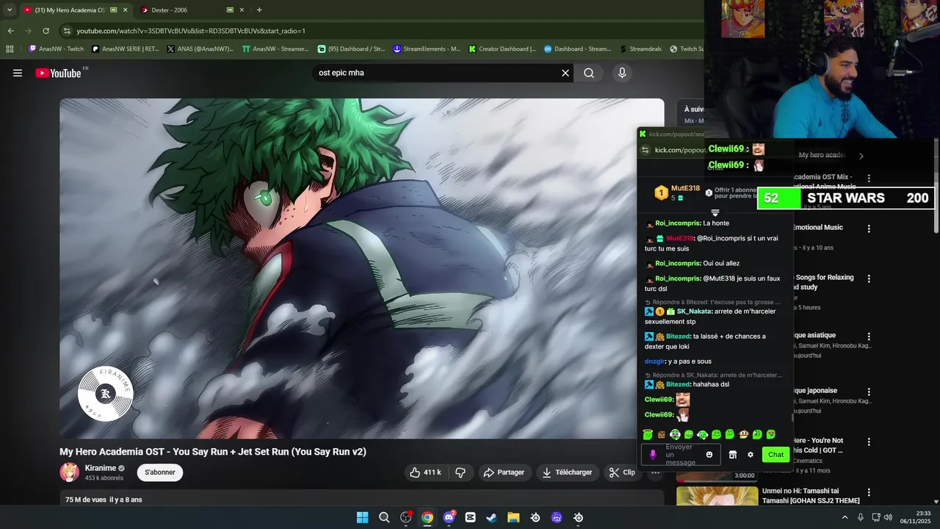Open the 'StreamElements - M...' bookmark
Screen dimensions: 940x529
pyautogui.click(x=427, y=49)
